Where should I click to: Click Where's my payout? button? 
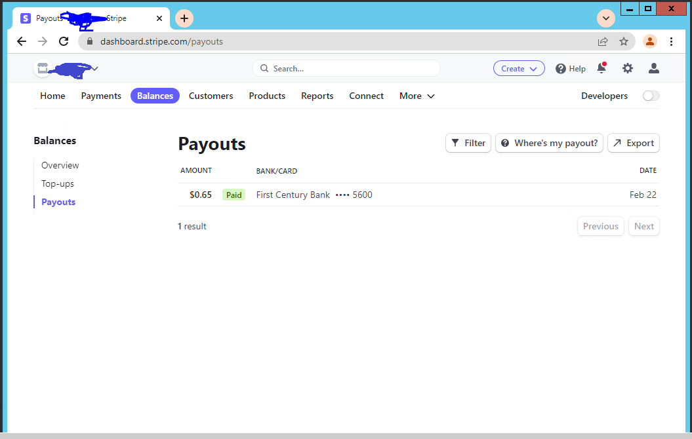point(549,143)
